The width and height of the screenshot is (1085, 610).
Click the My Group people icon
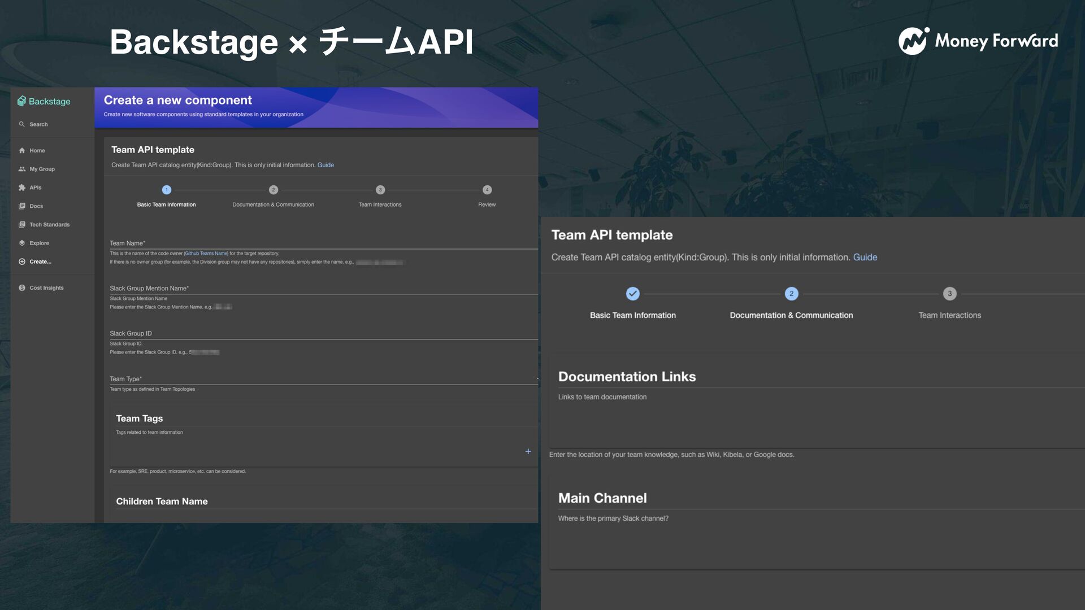tap(22, 169)
